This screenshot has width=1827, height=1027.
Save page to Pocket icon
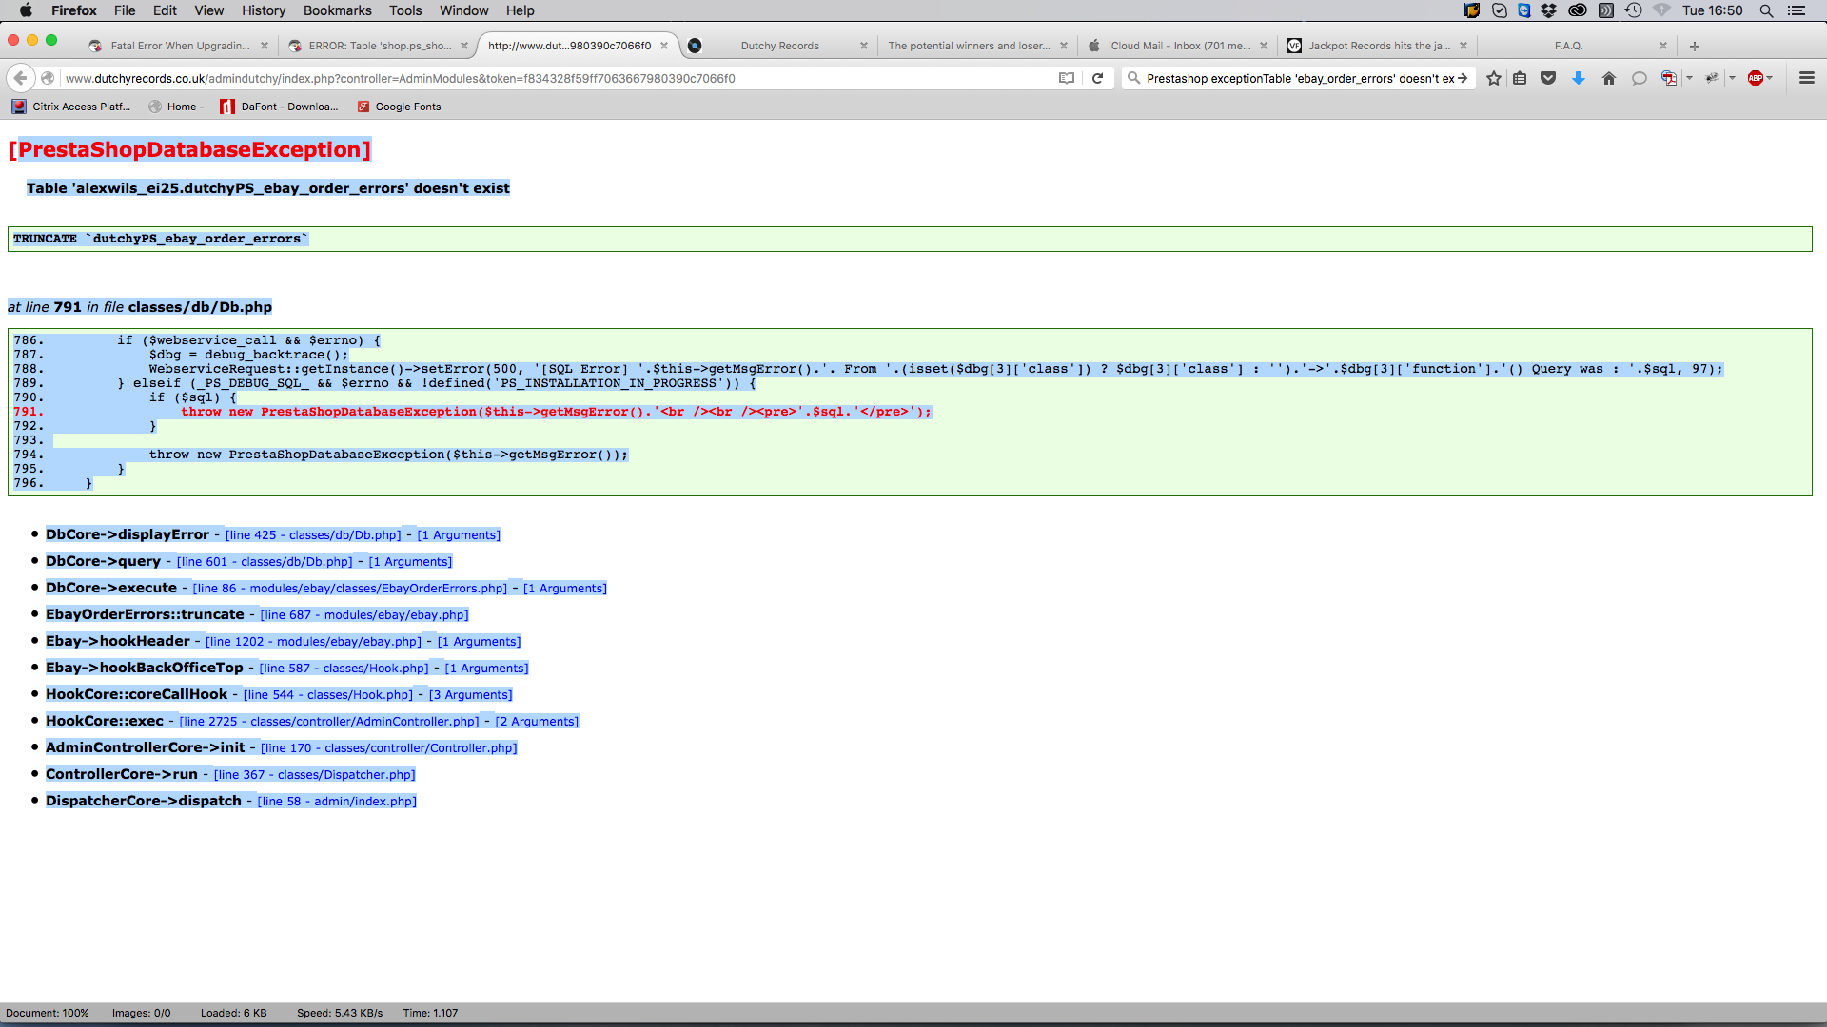pos(1548,78)
